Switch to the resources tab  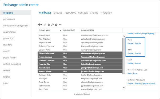tap(70, 13)
